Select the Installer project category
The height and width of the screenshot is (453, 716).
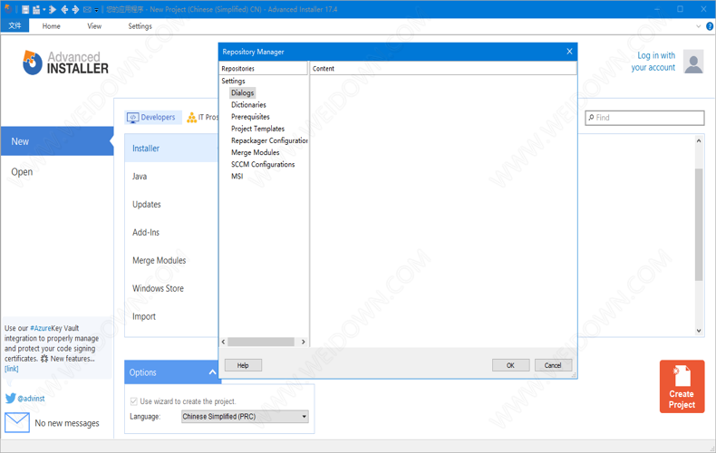171,148
